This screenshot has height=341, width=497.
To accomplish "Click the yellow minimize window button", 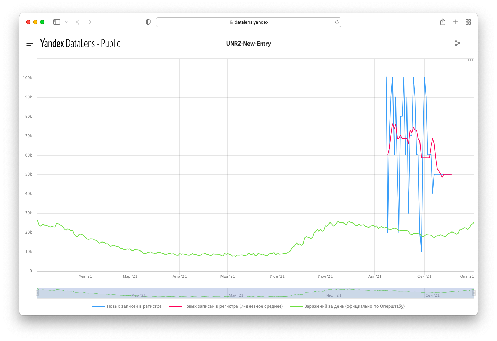I will pos(35,22).
